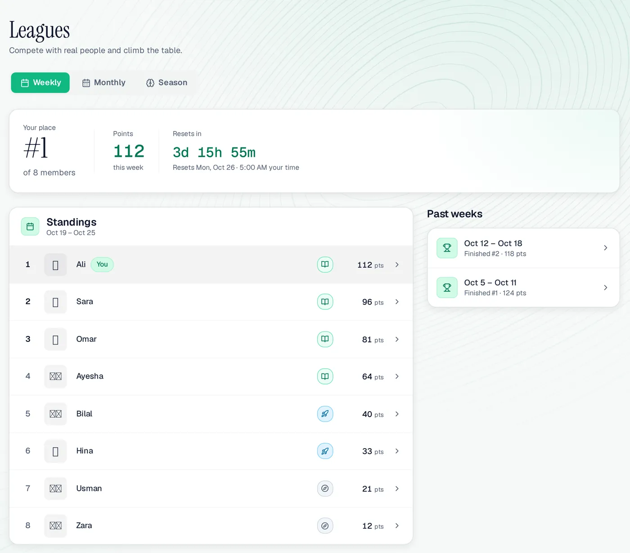Click the 112 points this week value

coord(129,151)
